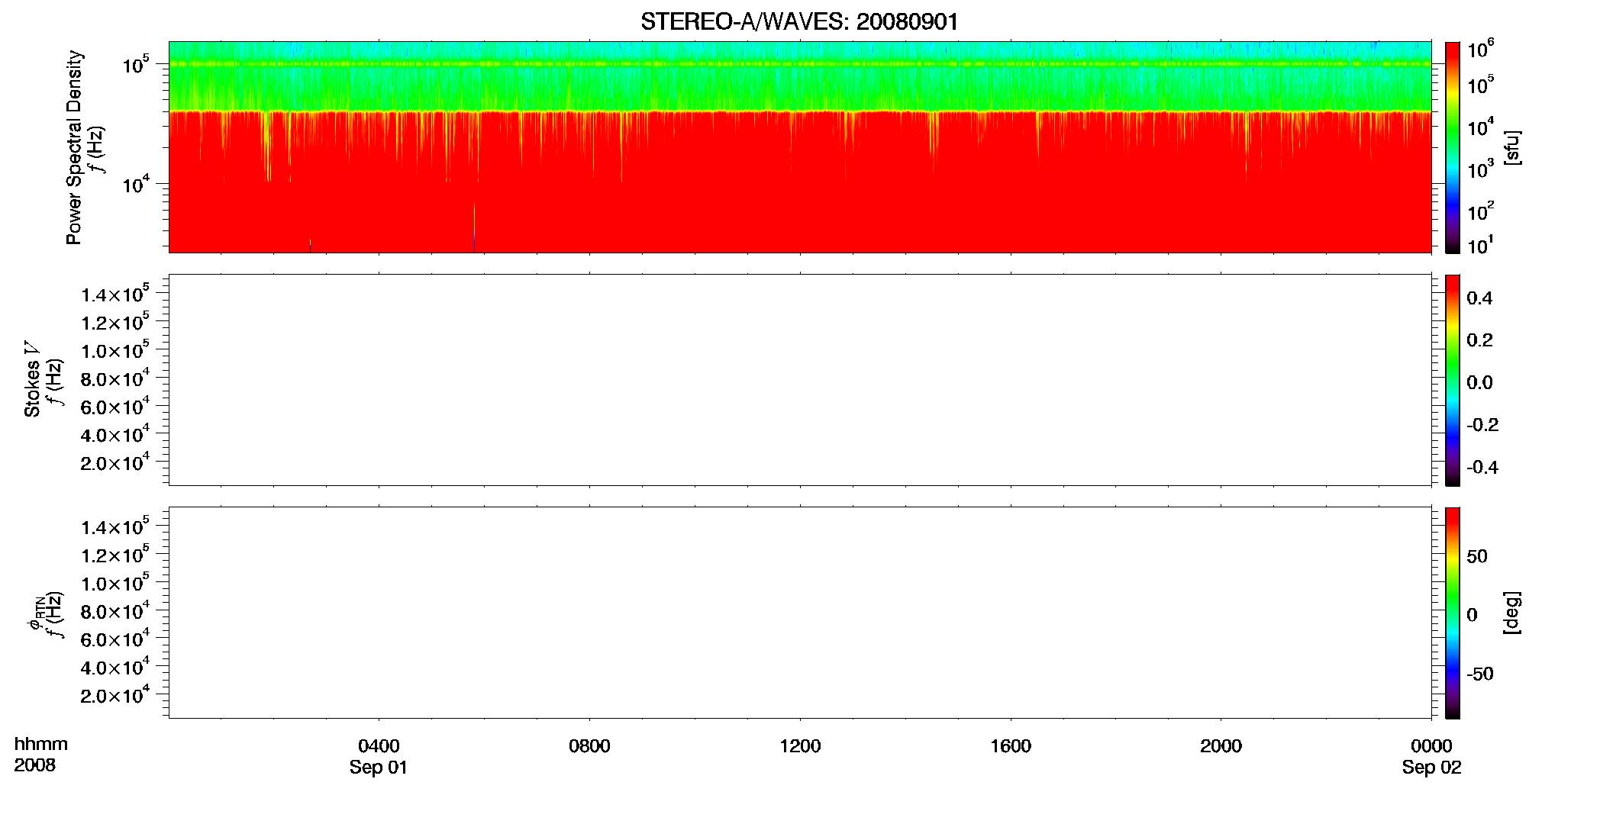Click the power spectral density colorbar

coord(1453,147)
